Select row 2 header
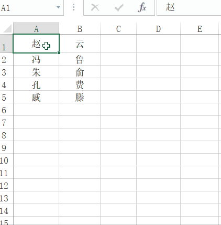221x225 pixels. (6, 59)
